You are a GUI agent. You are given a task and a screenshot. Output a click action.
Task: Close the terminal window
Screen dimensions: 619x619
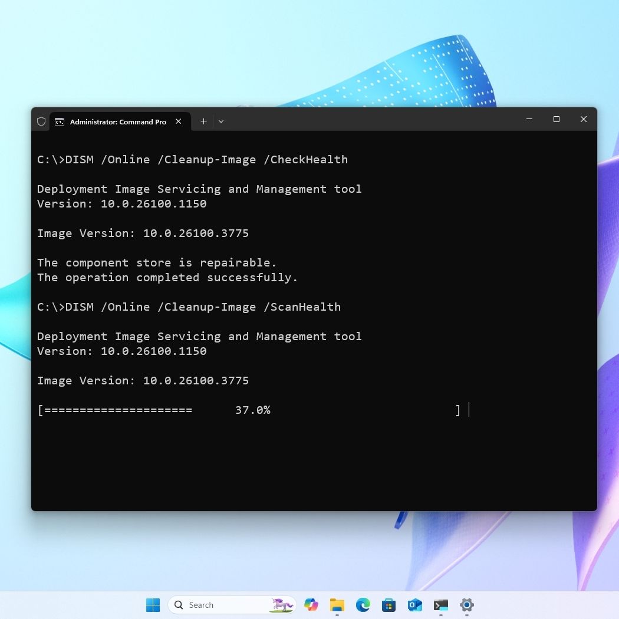pos(584,119)
